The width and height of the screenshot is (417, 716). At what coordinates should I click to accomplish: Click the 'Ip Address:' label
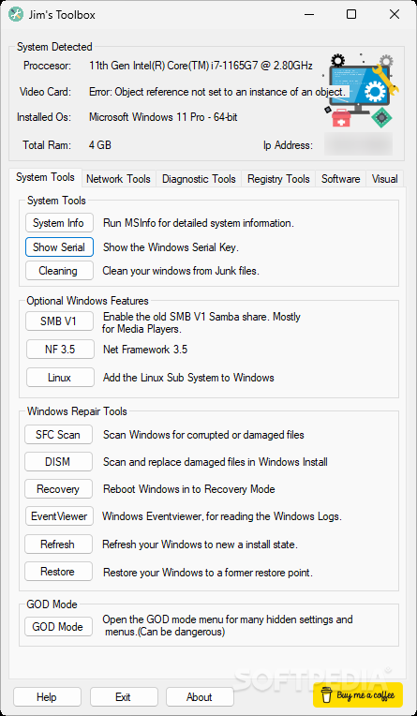[x=289, y=145]
